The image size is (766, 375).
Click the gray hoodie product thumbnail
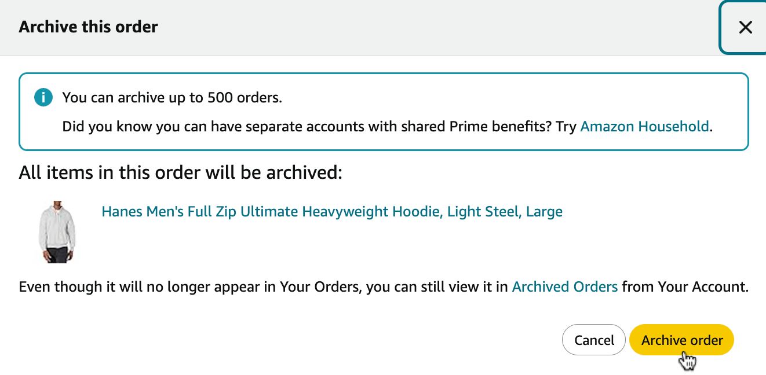[x=57, y=232]
